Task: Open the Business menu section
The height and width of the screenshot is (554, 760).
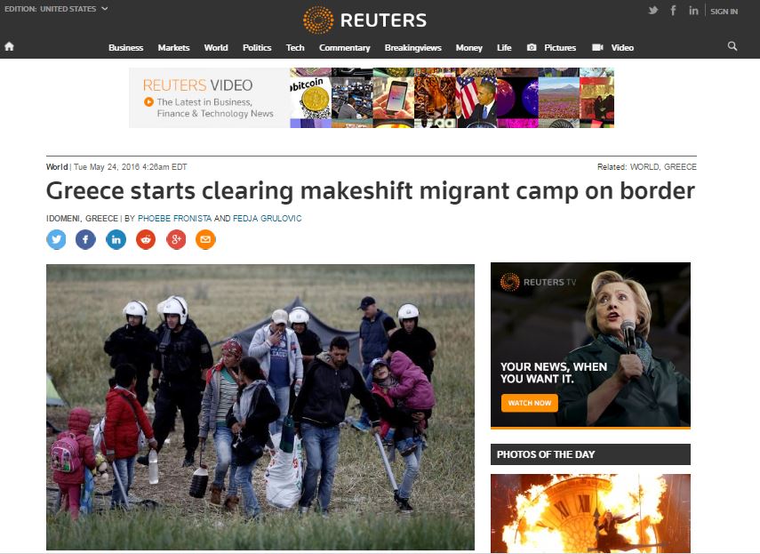Action: tap(126, 47)
